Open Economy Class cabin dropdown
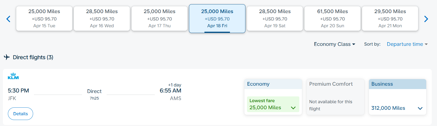This screenshot has width=437, height=126. [335, 44]
